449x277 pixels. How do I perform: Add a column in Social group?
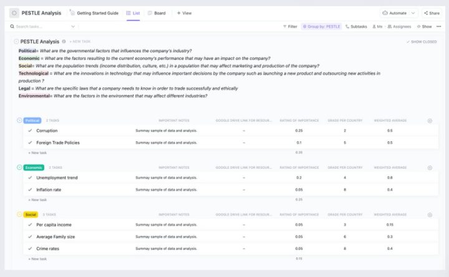430,215
